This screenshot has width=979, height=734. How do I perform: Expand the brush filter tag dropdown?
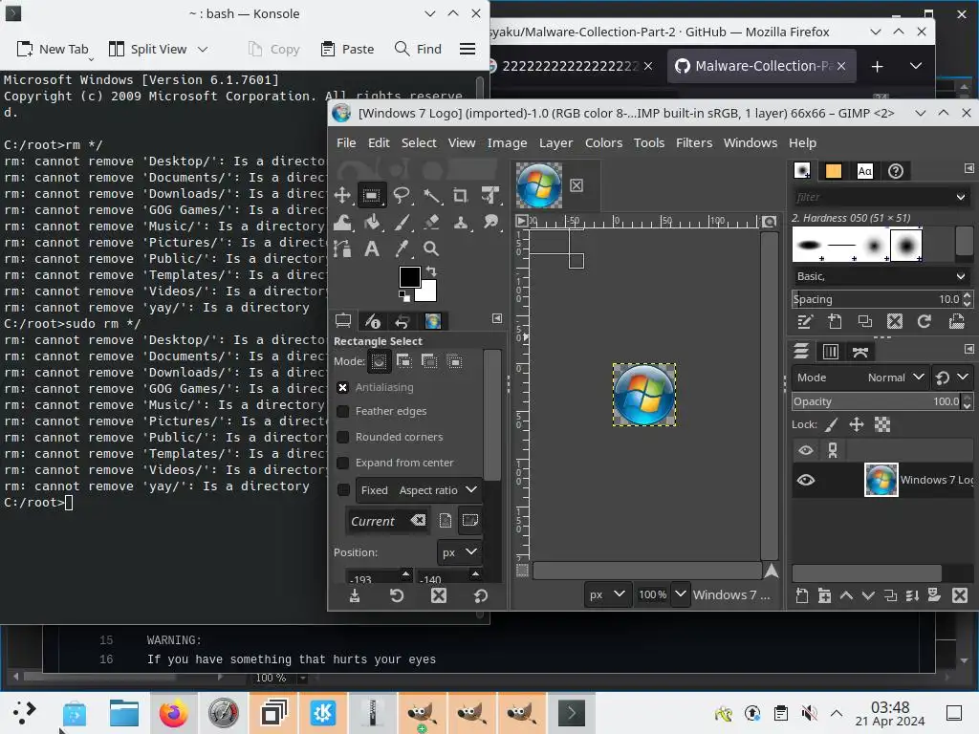point(960,197)
